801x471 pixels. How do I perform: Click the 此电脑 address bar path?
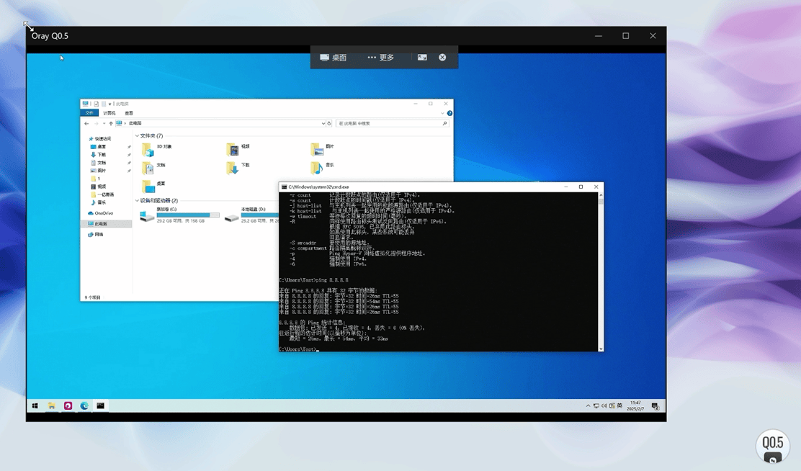tap(135, 123)
